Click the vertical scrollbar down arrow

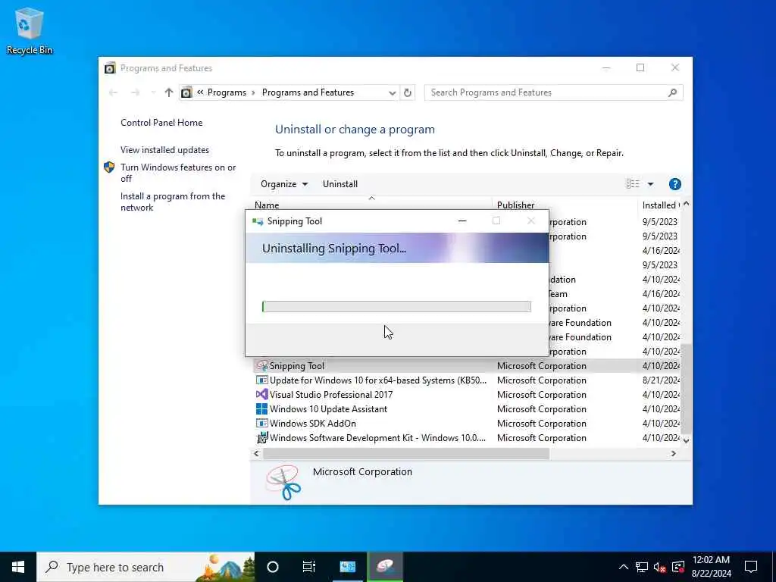coord(686,440)
